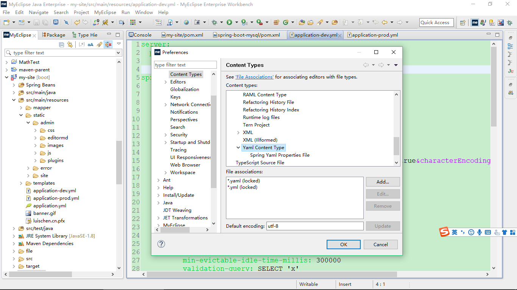This screenshot has width=517, height=290.
Task: Collapse the my-site project node
Action: [7, 77]
